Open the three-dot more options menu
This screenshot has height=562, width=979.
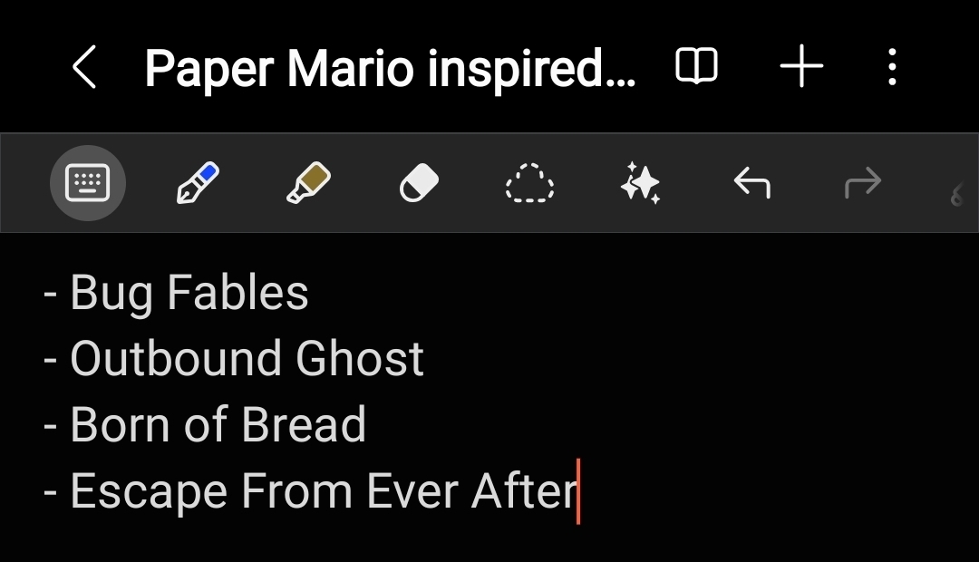893,67
